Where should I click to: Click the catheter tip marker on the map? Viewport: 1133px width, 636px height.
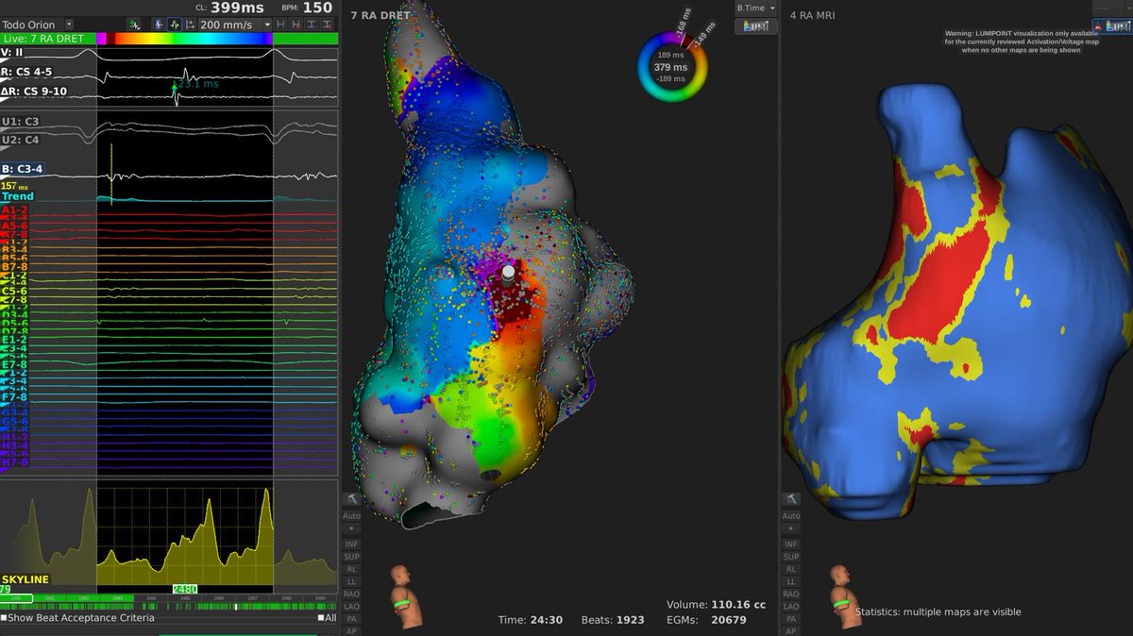click(509, 276)
